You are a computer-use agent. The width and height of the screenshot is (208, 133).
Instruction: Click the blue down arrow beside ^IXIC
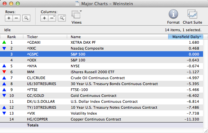click(4, 48)
